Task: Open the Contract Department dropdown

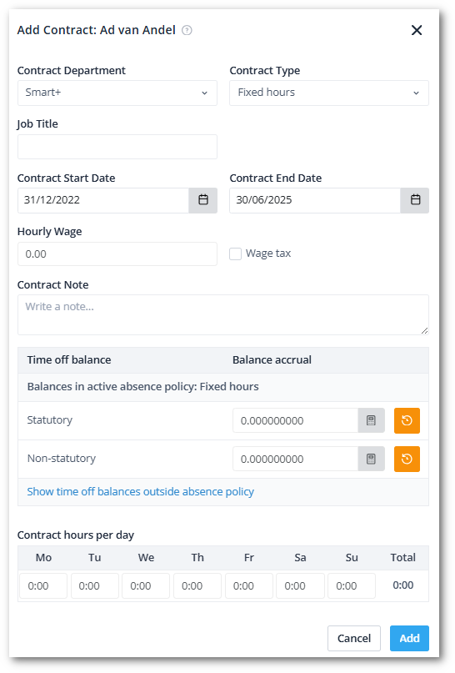Action: [x=117, y=93]
